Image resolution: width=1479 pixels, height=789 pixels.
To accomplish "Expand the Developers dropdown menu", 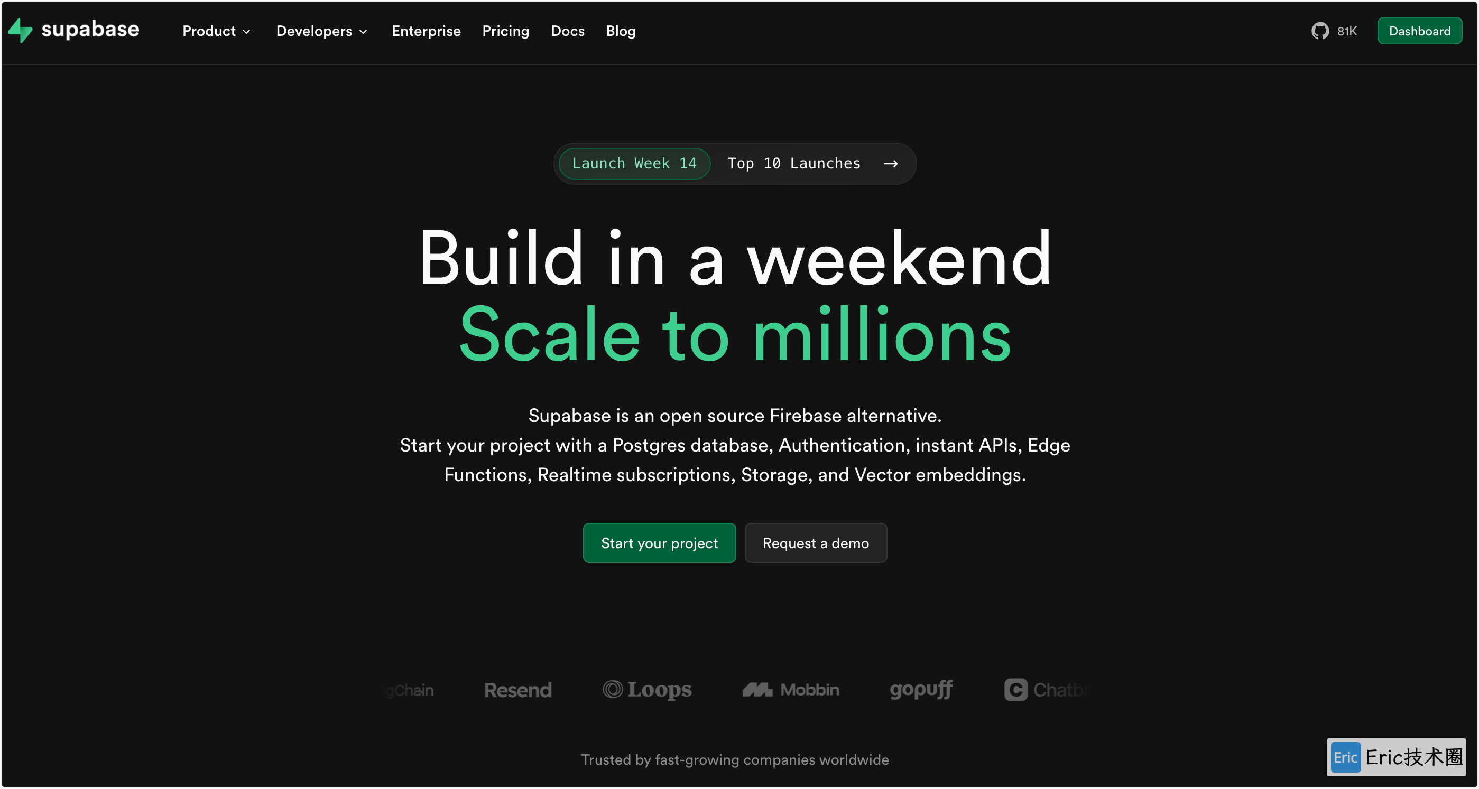I will [x=321, y=31].
